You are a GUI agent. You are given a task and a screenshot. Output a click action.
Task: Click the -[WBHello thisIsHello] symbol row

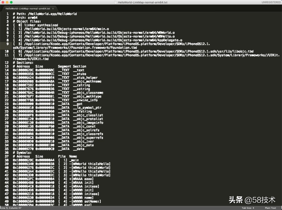[62, 171]
